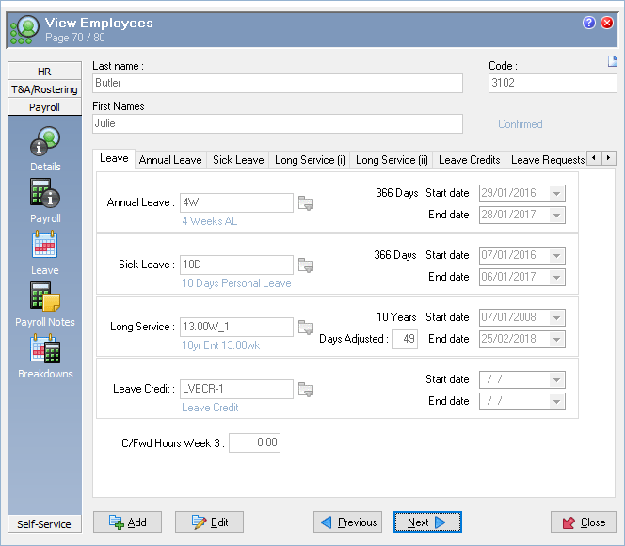Click the Add button

(x=128, y=522)
